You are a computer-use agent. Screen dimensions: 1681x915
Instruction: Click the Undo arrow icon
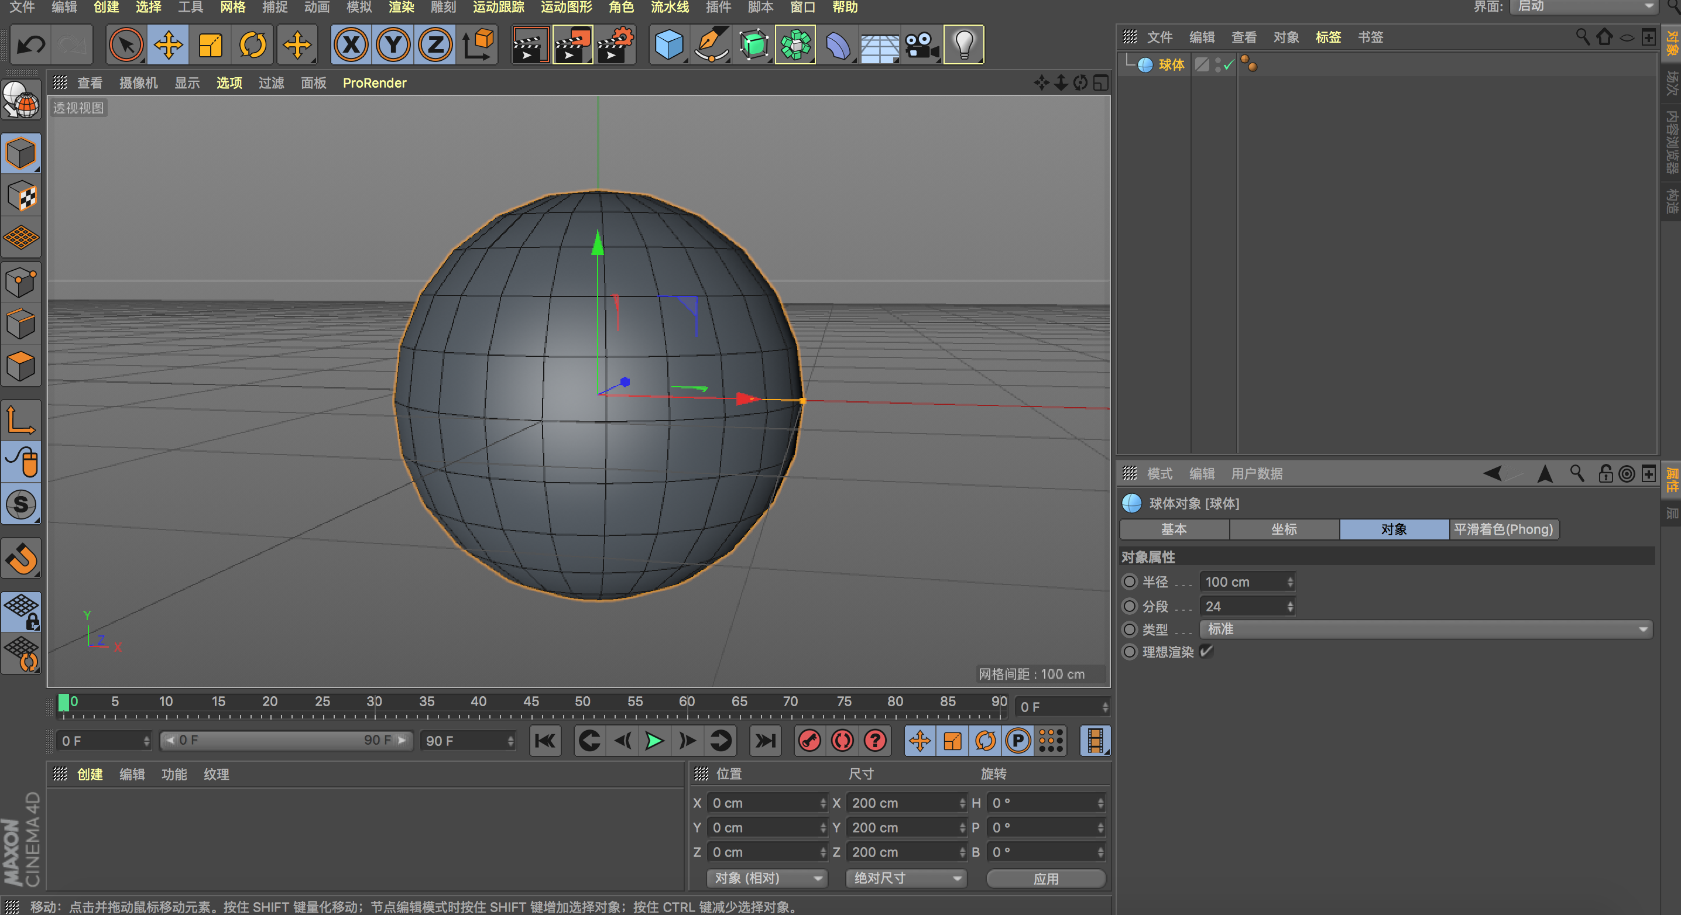coord(30,45)
